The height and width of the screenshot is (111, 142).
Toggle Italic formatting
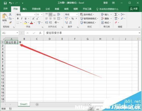coord(22,18)
